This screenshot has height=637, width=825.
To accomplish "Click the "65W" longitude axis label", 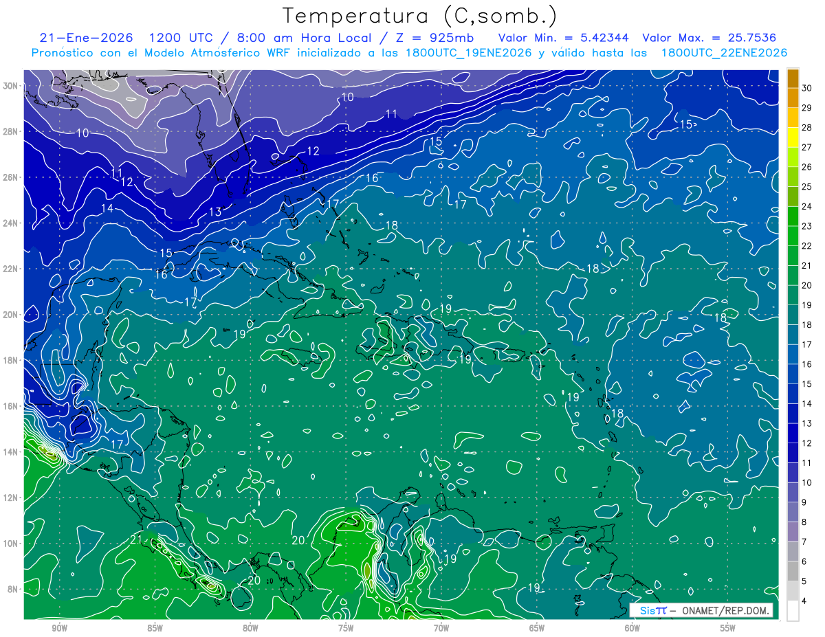I will pyautogui.click(x=537, y=629).
